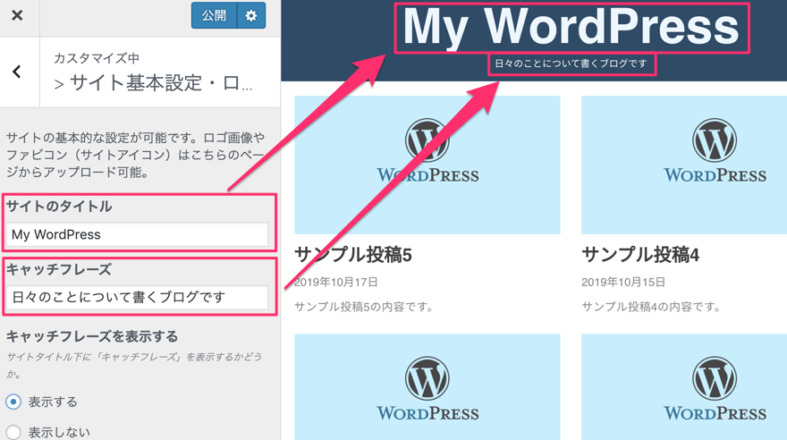
Task: Open the サンプル投稿5 post title link
Action: [x=353, y=255]
